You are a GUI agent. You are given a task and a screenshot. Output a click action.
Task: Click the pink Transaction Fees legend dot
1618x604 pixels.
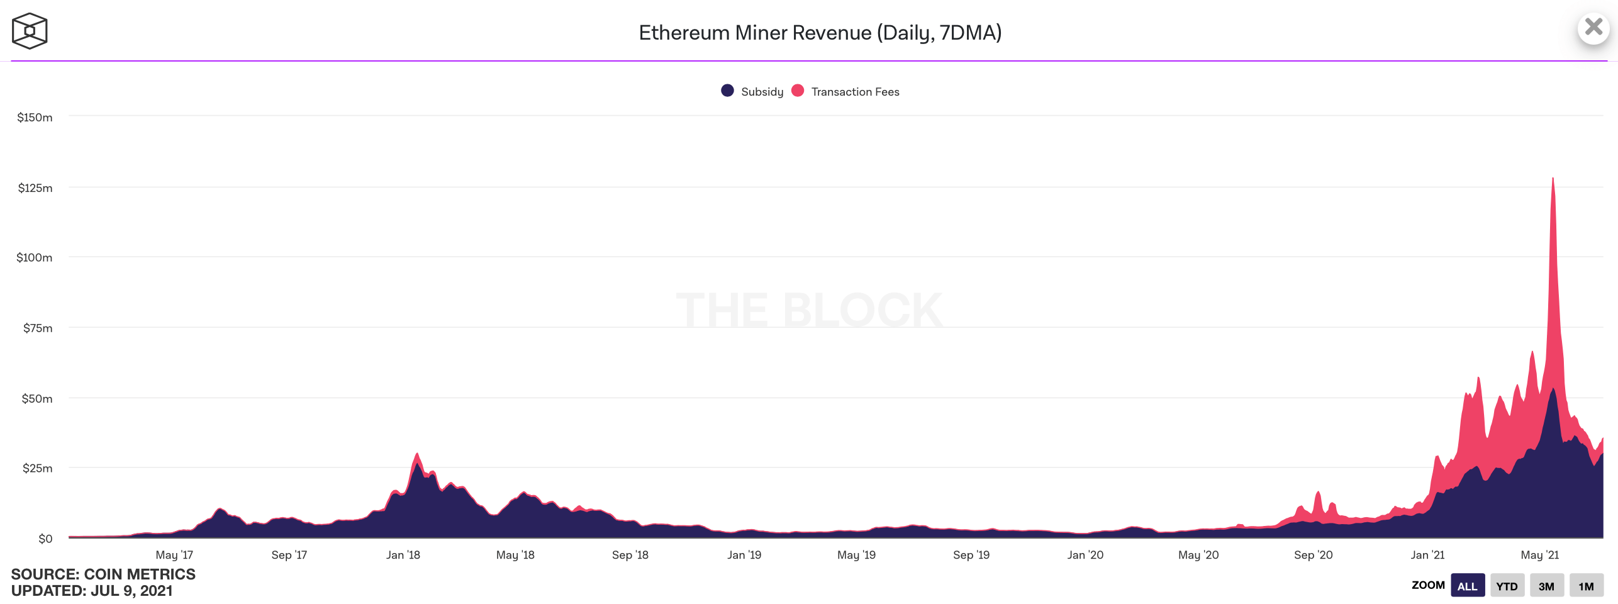coord(798,91)
